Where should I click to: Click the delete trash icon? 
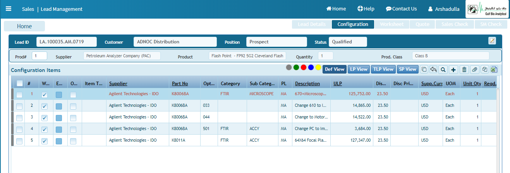tap(464, 70)
